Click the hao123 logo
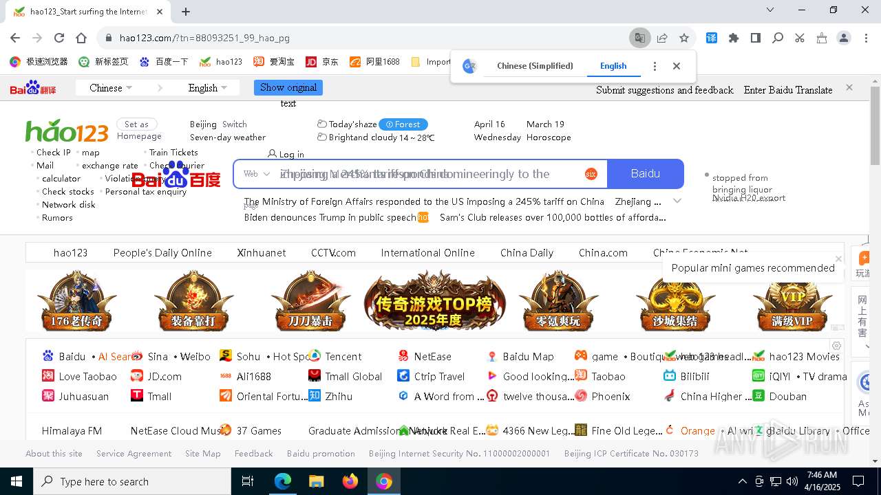Viewport: 881px width, 495px height. [x=67, y=131]
